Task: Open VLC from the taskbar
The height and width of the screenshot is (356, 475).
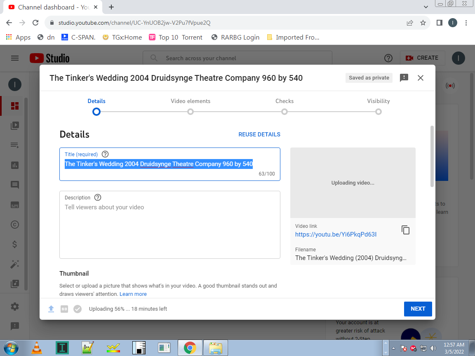Action: click(37, 348)
